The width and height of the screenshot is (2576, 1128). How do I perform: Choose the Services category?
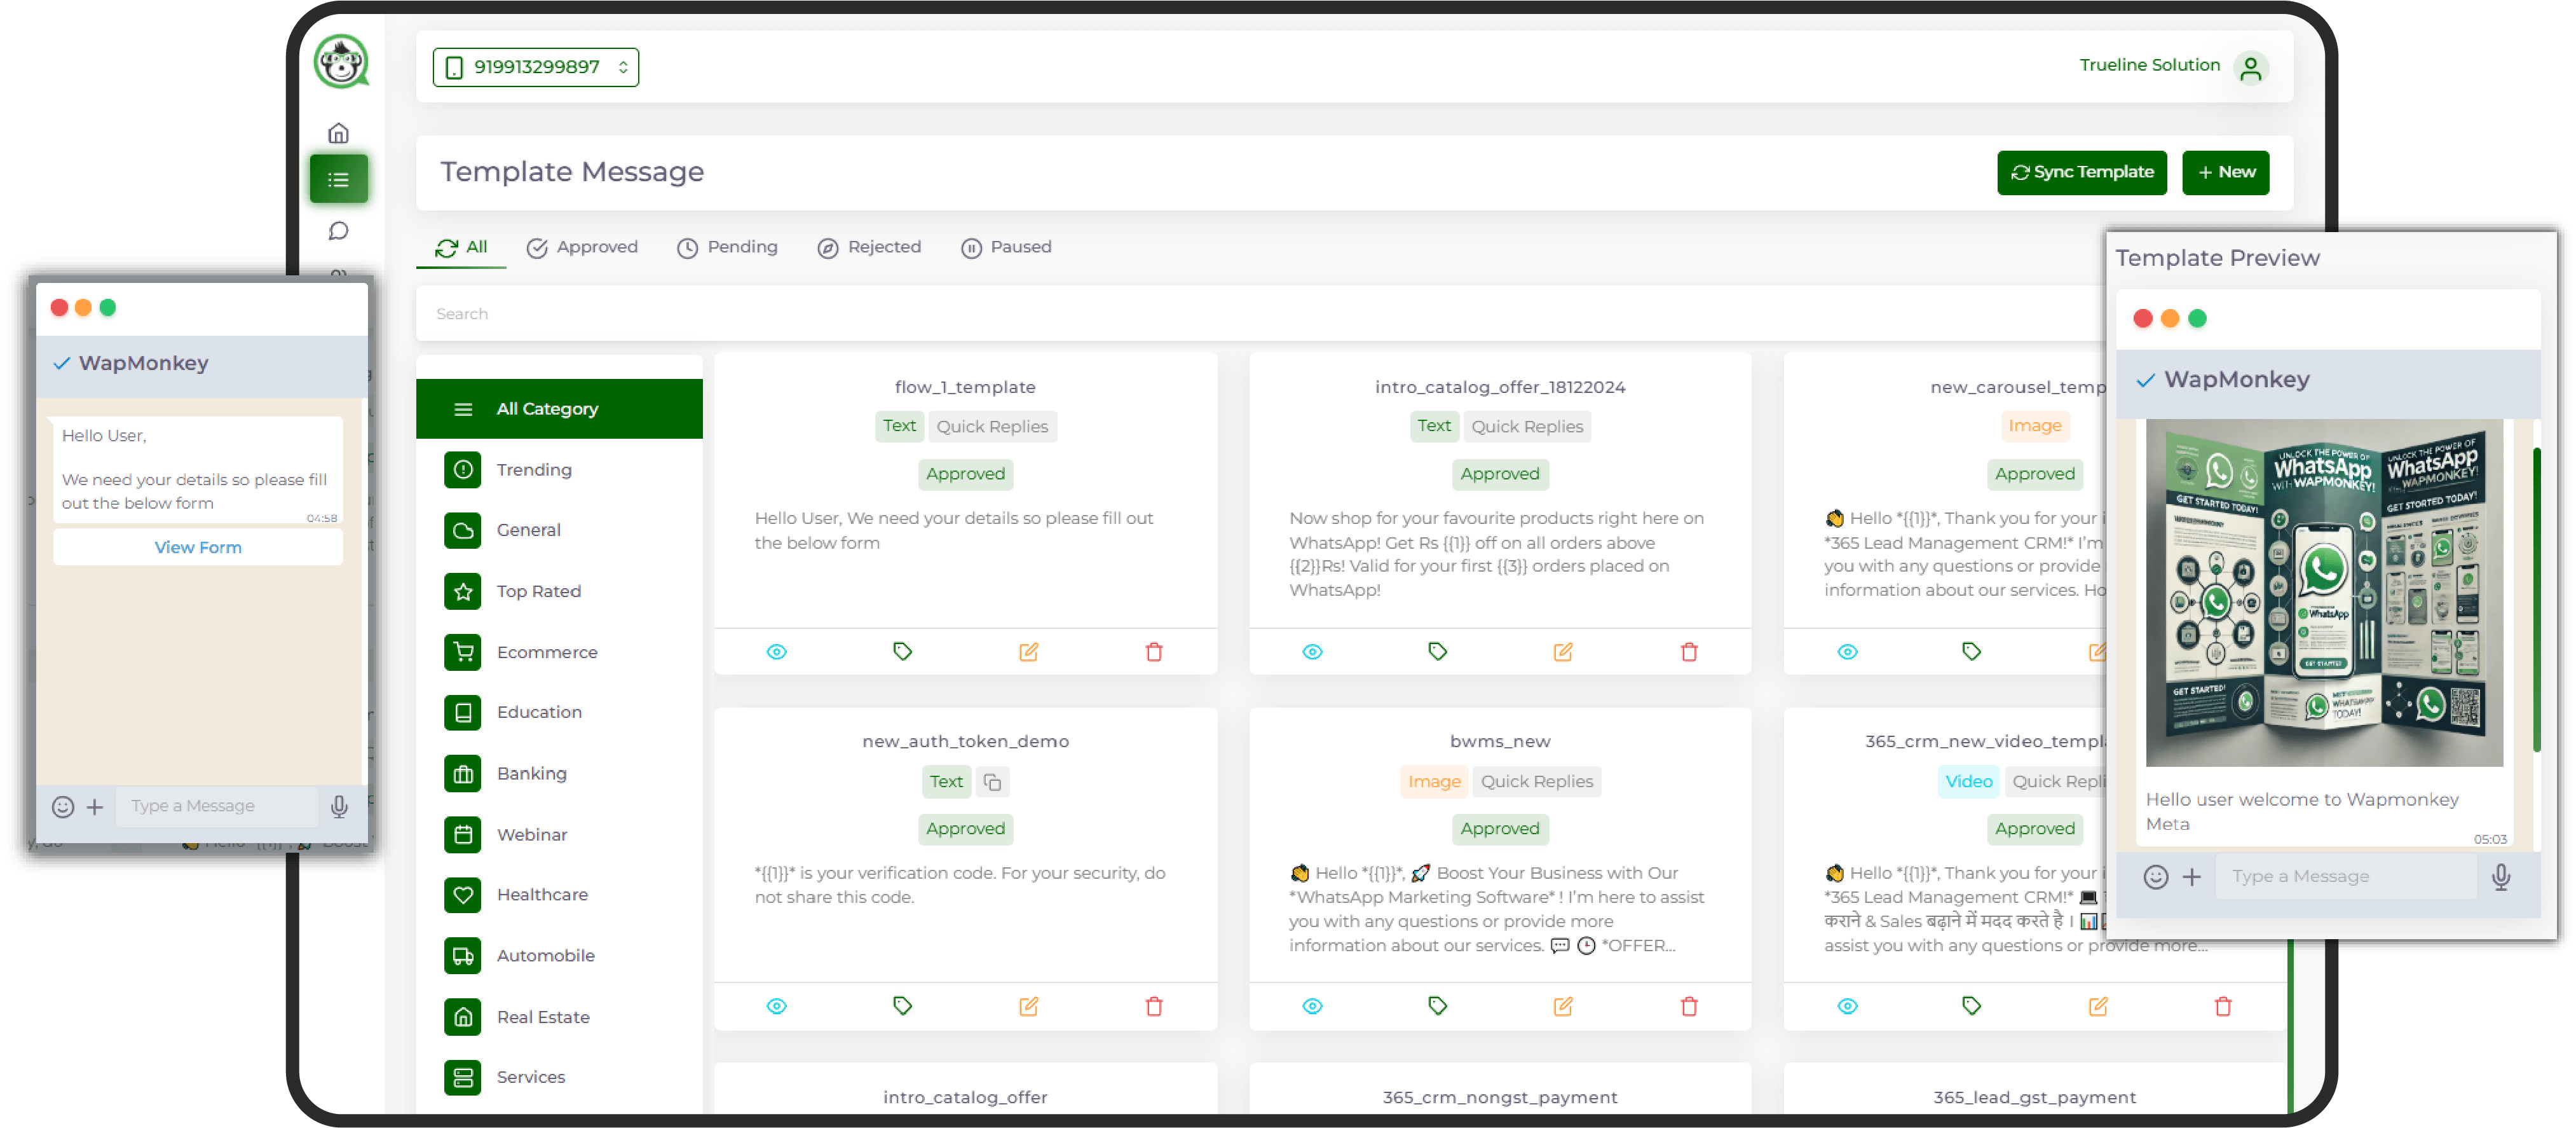click(559, 1077)
